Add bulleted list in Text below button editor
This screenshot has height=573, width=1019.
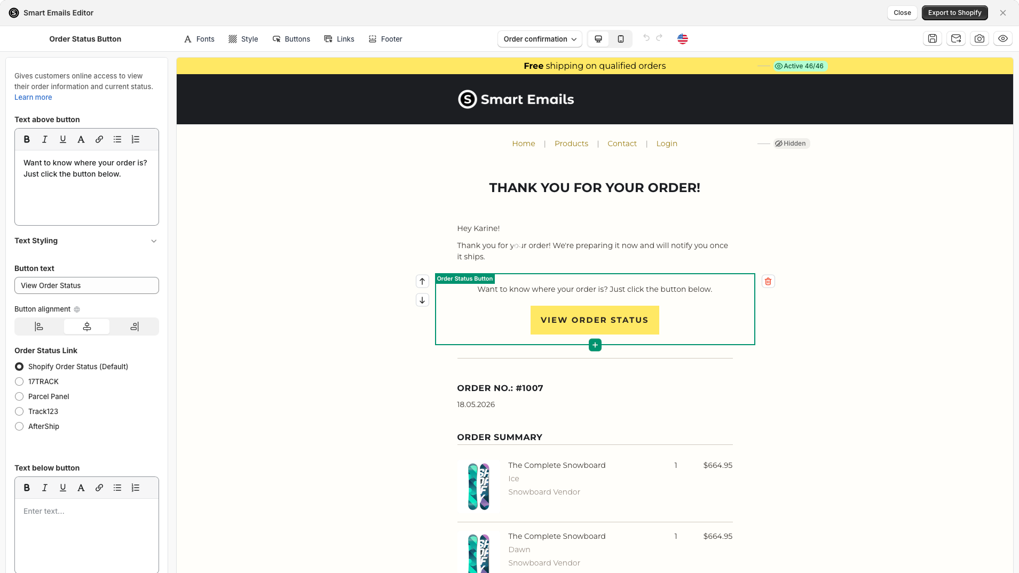[x=117, y=488]
